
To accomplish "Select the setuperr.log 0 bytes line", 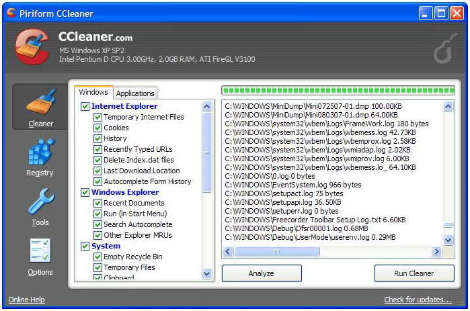I will pyautogui.click(x=282, y=211).
